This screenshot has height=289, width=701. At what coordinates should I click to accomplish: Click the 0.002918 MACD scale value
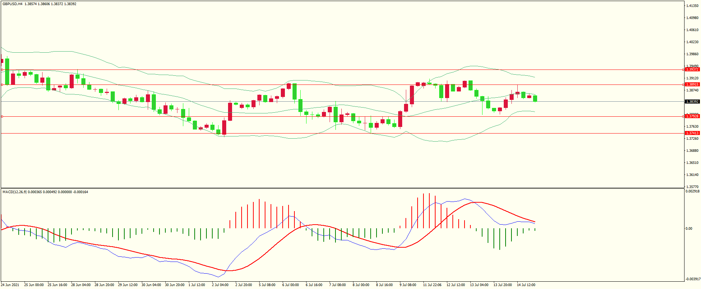pyautogui.click(x=693, y=191)
